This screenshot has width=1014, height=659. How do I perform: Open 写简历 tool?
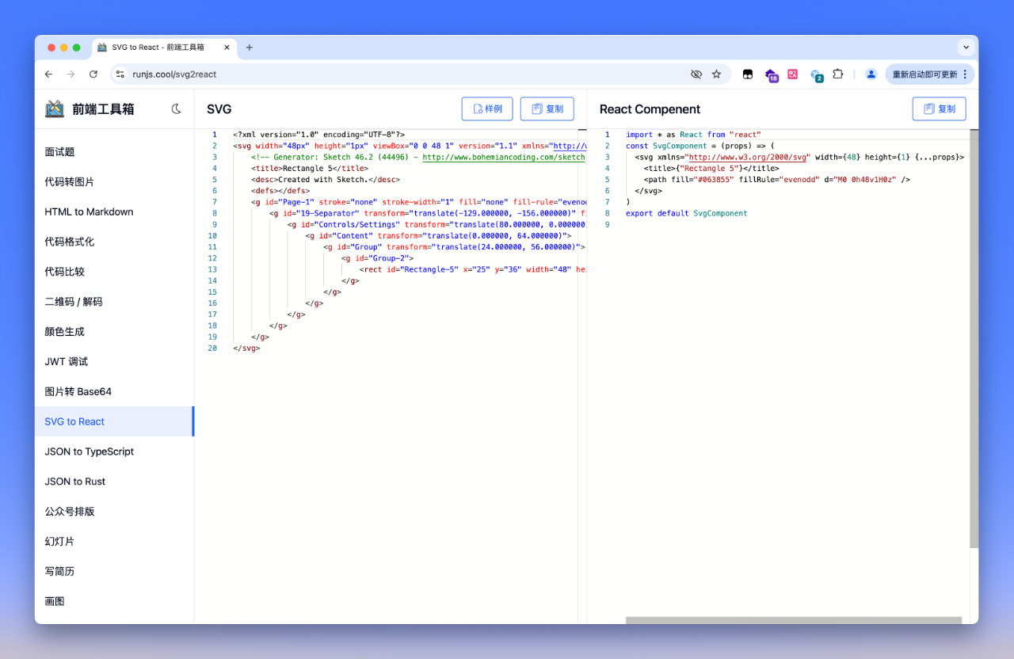pyautogui.click(x=114, y=571)
